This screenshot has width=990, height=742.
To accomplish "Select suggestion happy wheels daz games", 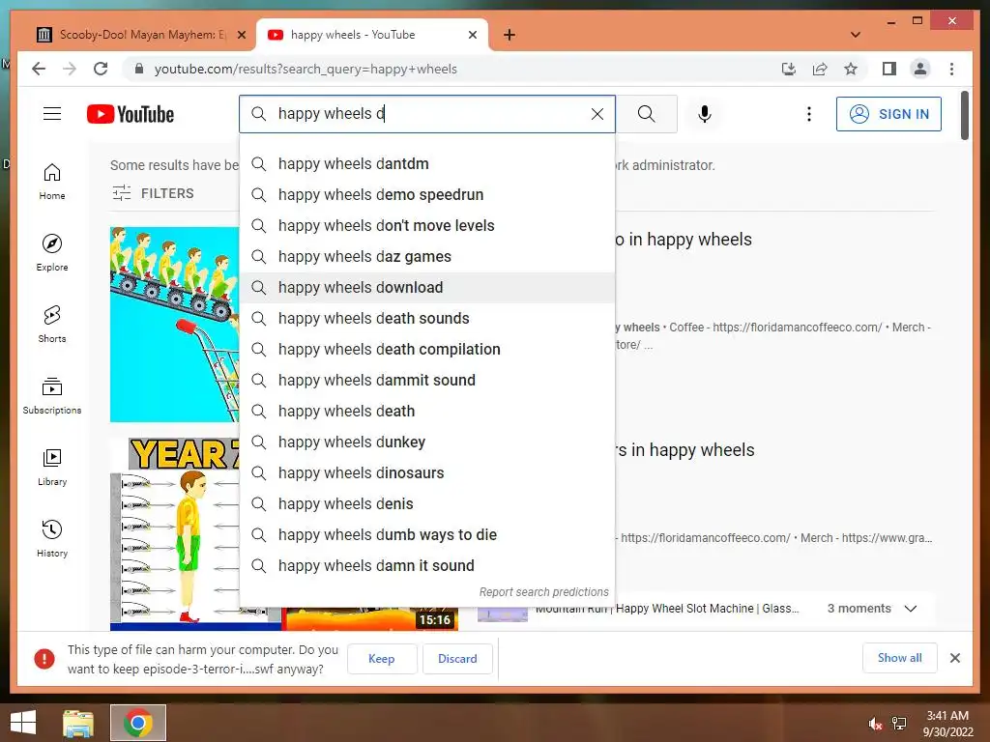I will tap(427, 257).
